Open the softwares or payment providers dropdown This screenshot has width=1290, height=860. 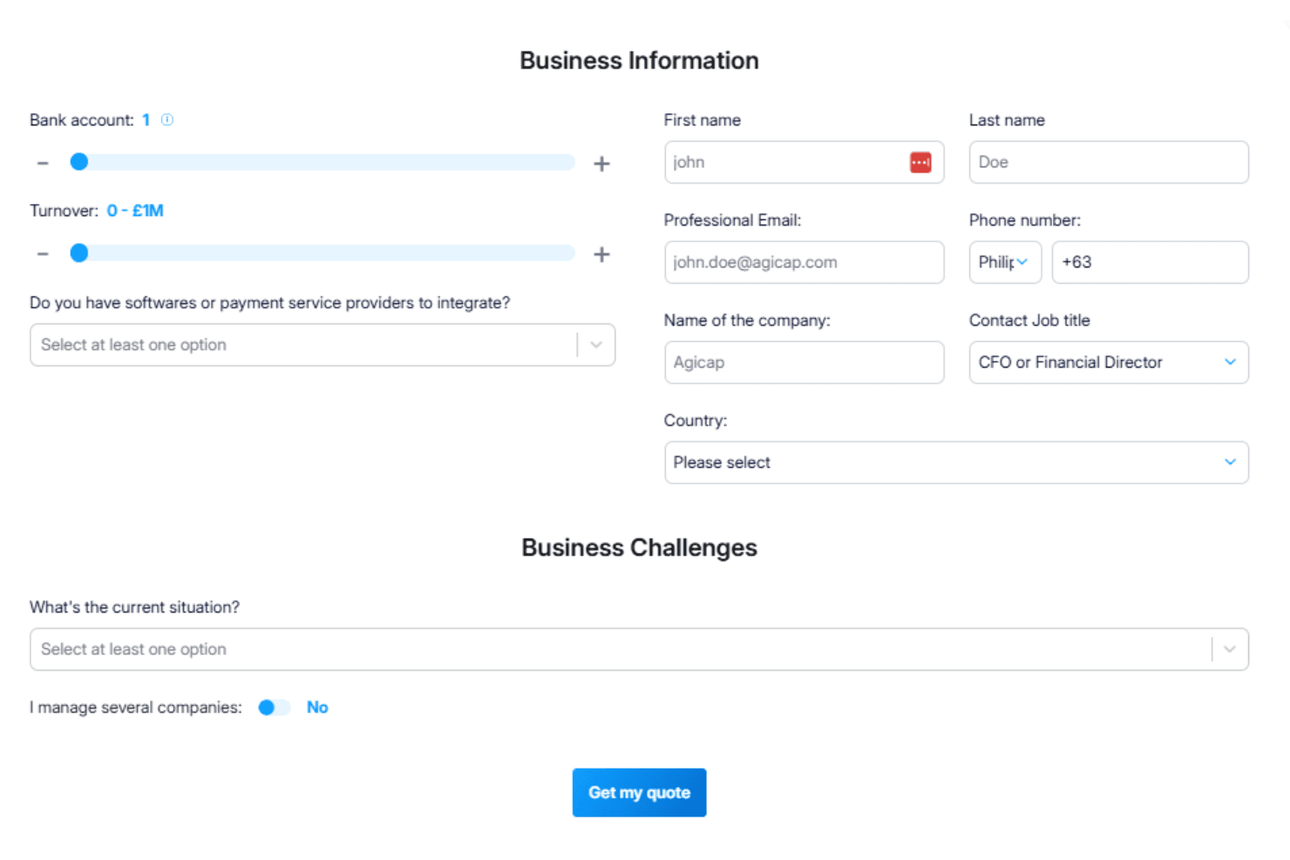tap(322, 345)
